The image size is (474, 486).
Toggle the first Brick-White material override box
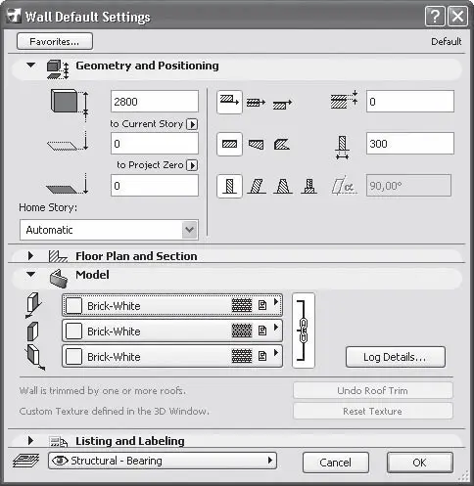pyautogui.click(x=74, y=306)
